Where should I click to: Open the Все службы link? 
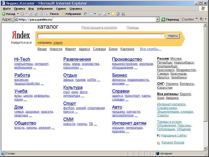click(x=151, y=49)
